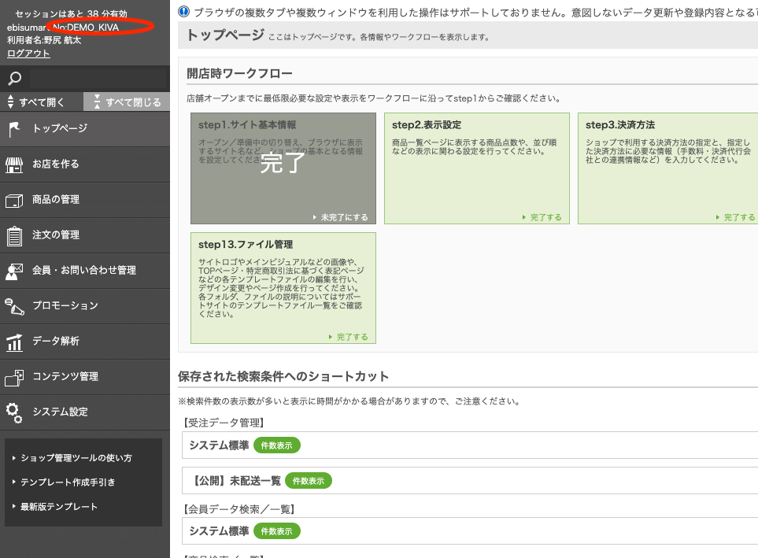The image size is (758, 558).
Task: Select システム標準 under 会員データ検索／一覧
Action: [x=219, y=531]
